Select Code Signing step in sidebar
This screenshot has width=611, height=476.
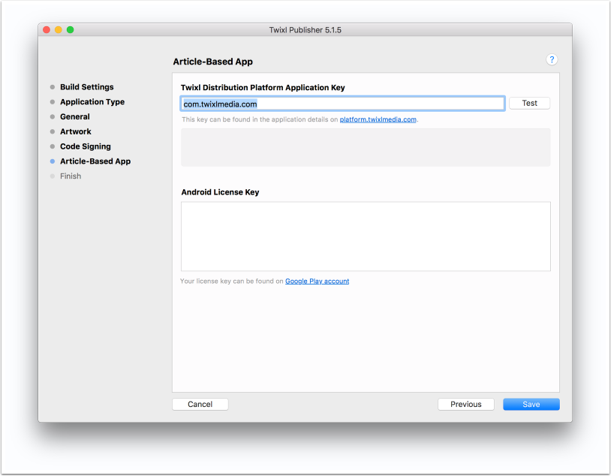pos(85,146)
